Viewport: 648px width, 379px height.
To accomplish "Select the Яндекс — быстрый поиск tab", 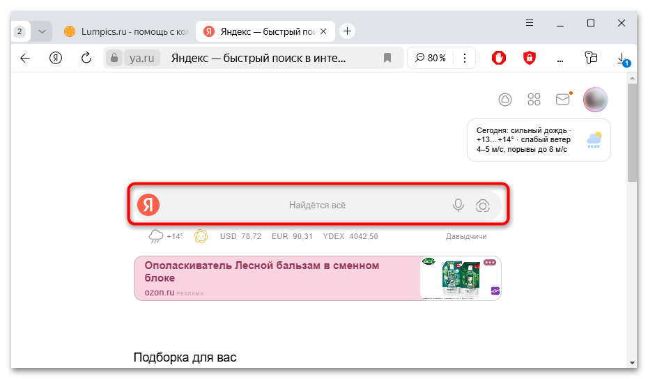I will pyautogui.click(x=261, y=31).
